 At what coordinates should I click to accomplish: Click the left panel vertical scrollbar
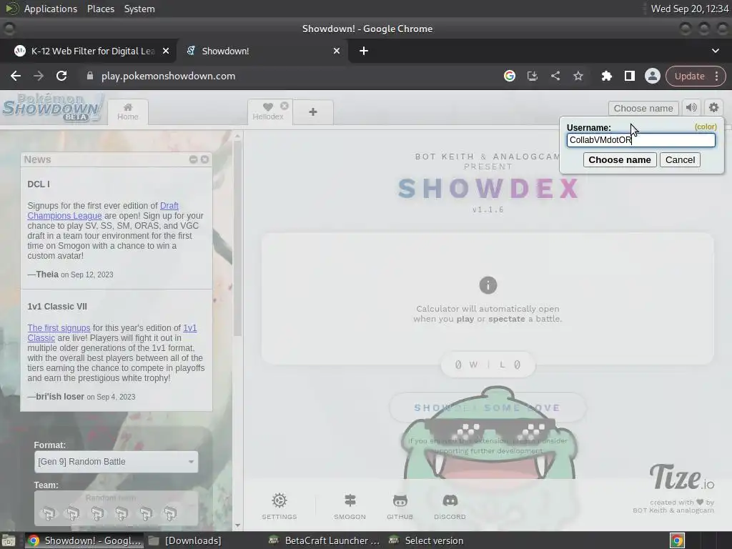(x=237, y=238)
